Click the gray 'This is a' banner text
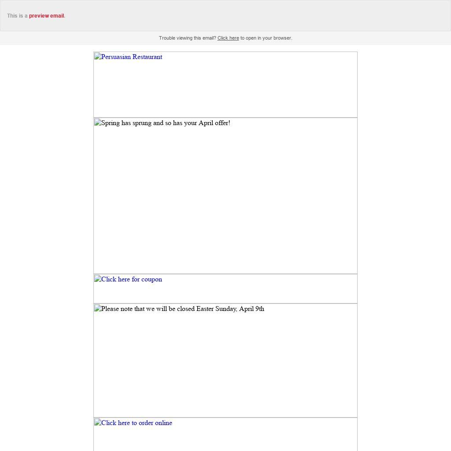This screenshot has height=451, width=451. (x=17, y=16)
